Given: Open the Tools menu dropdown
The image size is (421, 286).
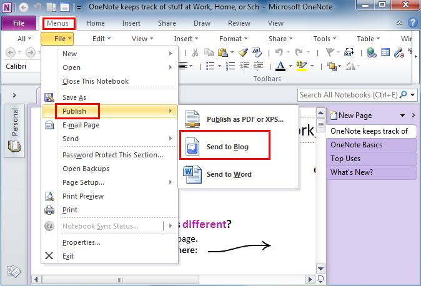Looking at the screenshot, I should coord(325,39).
